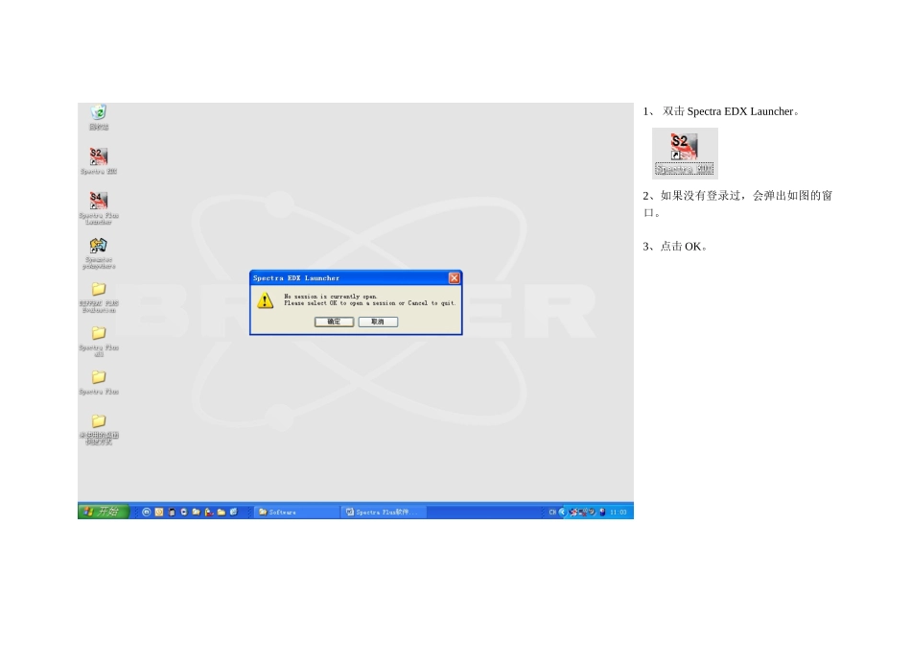Viewport: 911px width, 645px height.
Task: Select the desktop folder with the Chinese name
Action: 99,429
